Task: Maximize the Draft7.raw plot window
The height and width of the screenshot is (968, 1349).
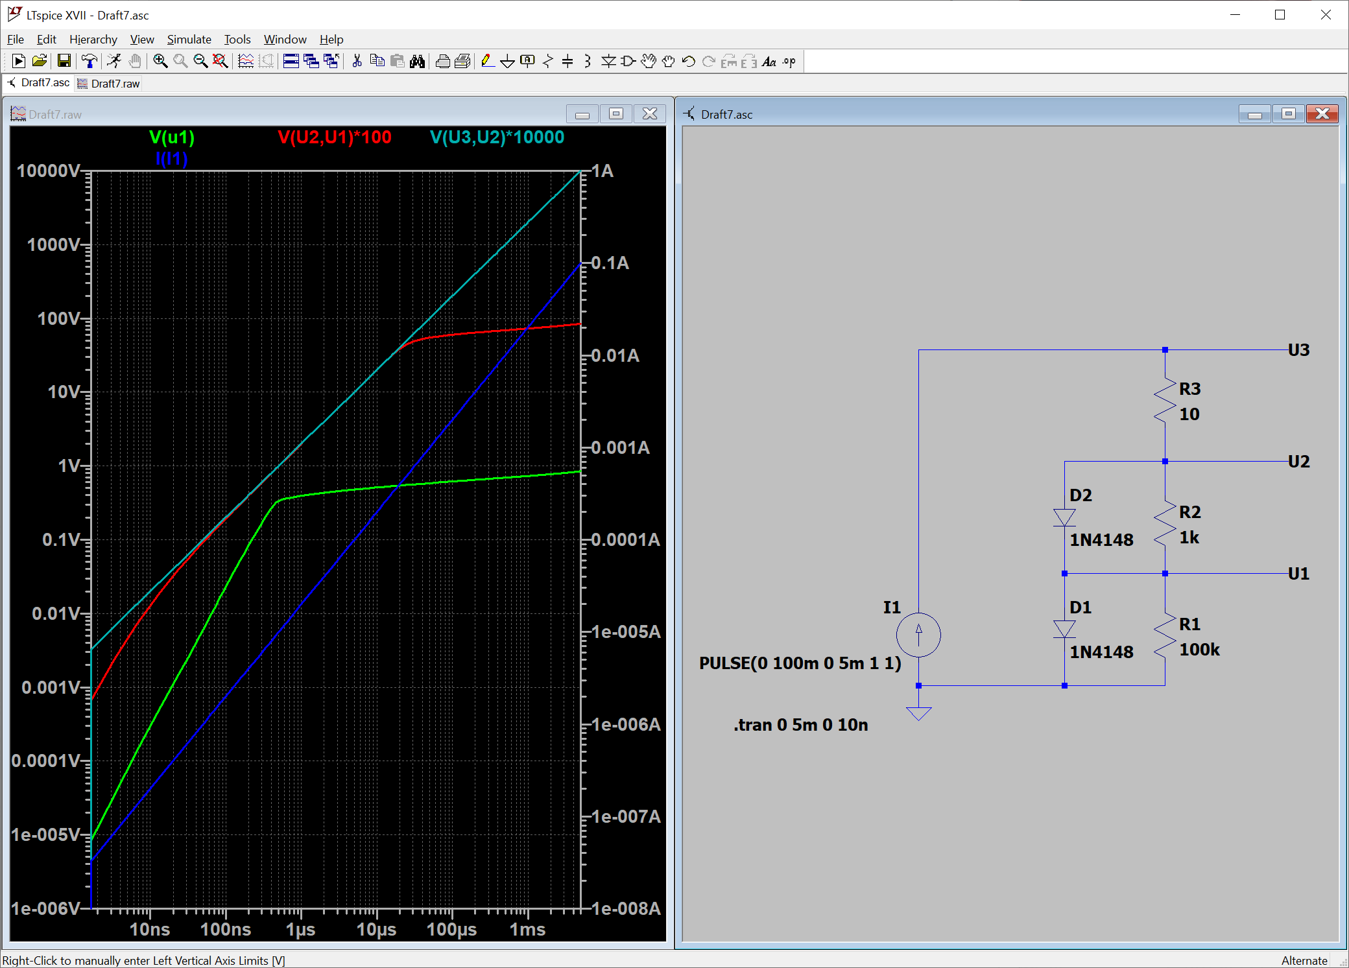Action: click(616, 114)
